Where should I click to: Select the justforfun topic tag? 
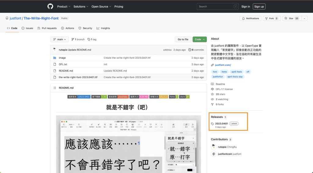click(218, 77)
